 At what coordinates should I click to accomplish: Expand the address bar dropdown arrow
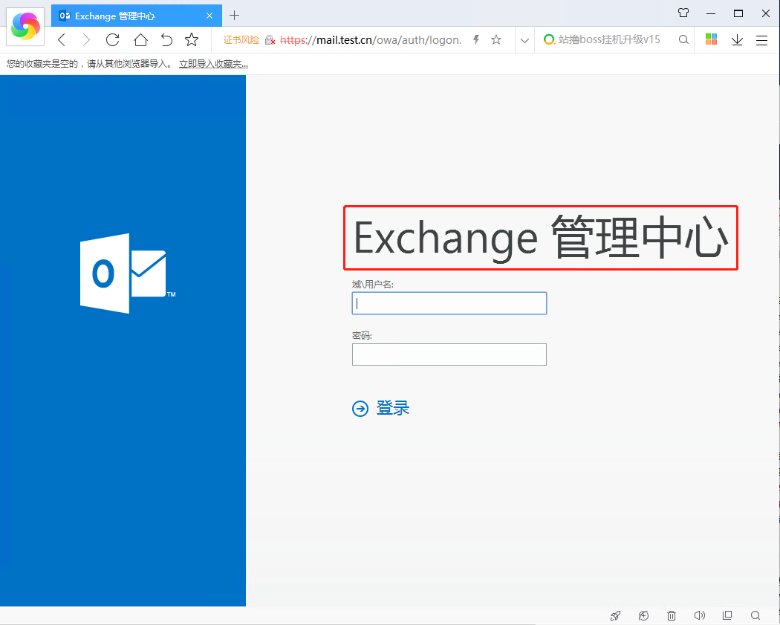tap(524, 40)
